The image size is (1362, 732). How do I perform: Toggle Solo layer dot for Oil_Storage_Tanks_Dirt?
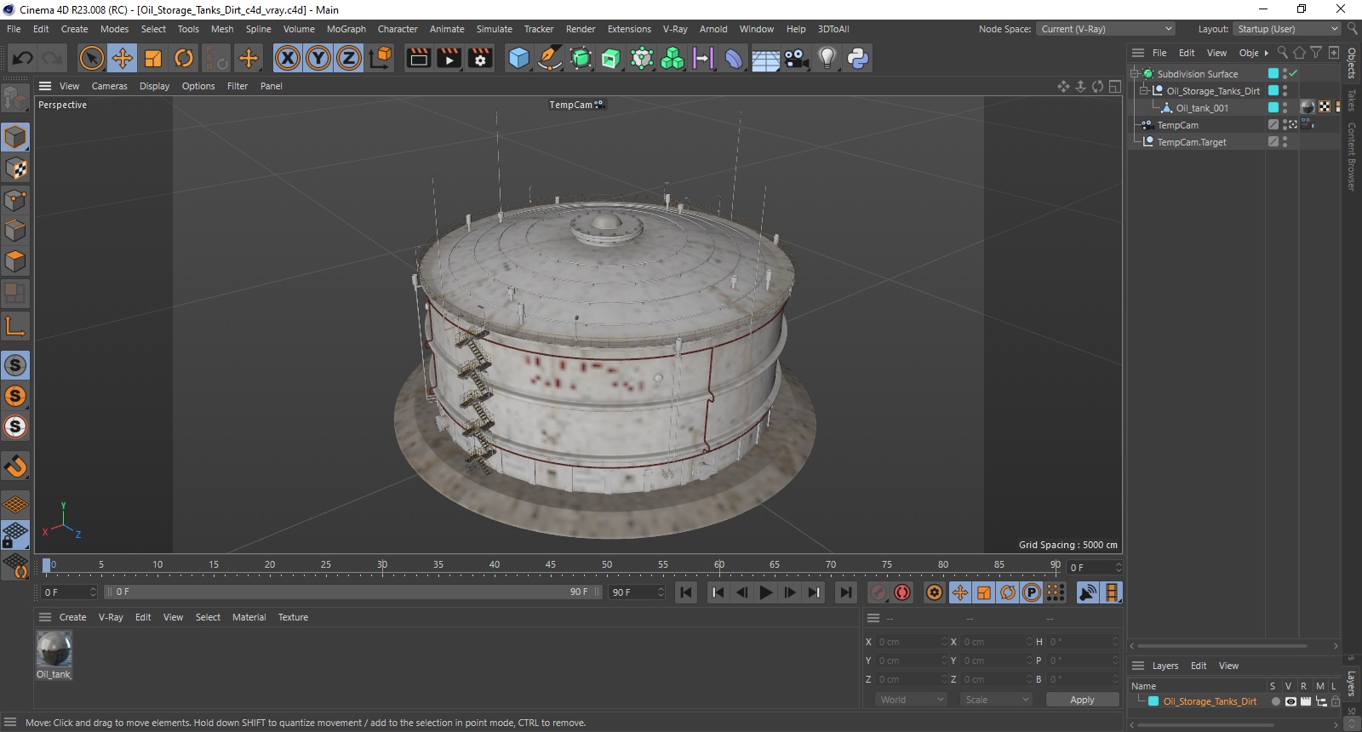(1275, 701)
